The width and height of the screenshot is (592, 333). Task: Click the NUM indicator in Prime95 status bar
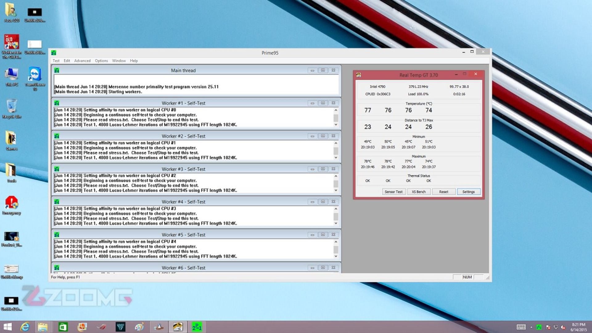click(467, 277)
